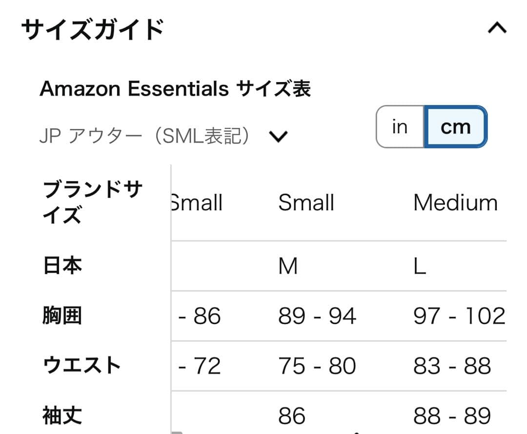Screen dimensions: 527x434
Task: Click chest value 97 - 102
Action: tap(459, 316)
